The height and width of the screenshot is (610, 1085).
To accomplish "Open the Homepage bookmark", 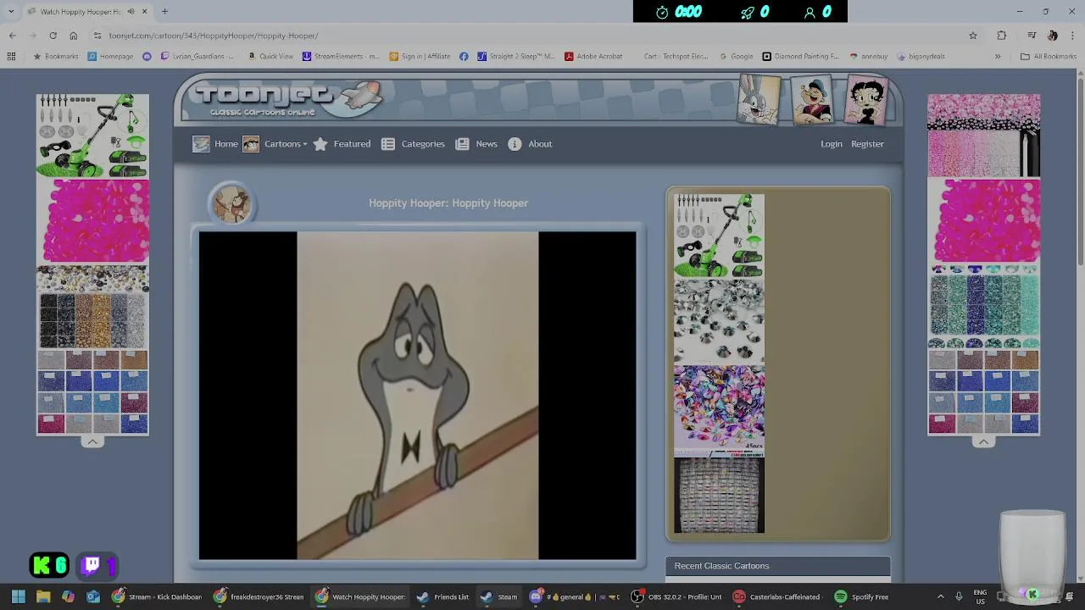I will (x=110, y=57).
